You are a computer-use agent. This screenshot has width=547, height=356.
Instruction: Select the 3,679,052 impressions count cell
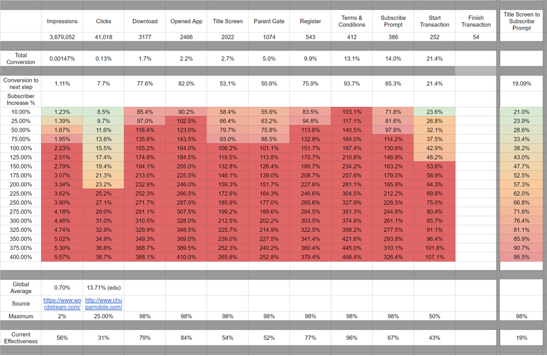(x=62, y=37)
